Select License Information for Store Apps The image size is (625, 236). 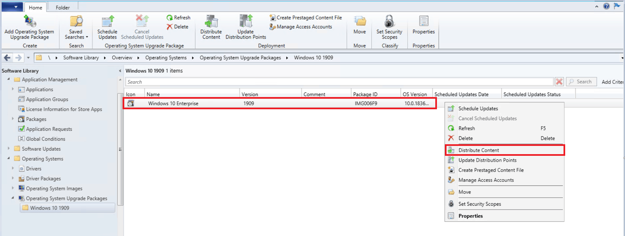64,109
